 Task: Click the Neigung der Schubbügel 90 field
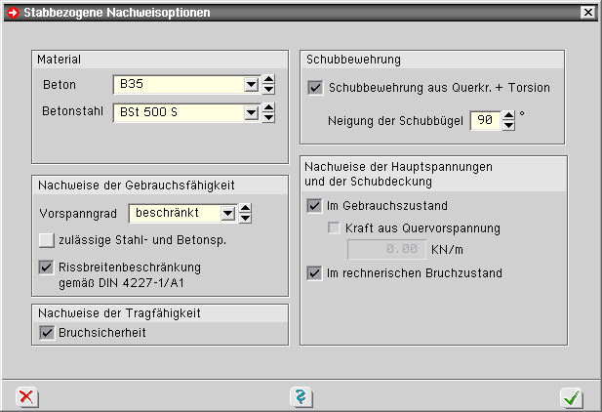(x=483, y=121)
